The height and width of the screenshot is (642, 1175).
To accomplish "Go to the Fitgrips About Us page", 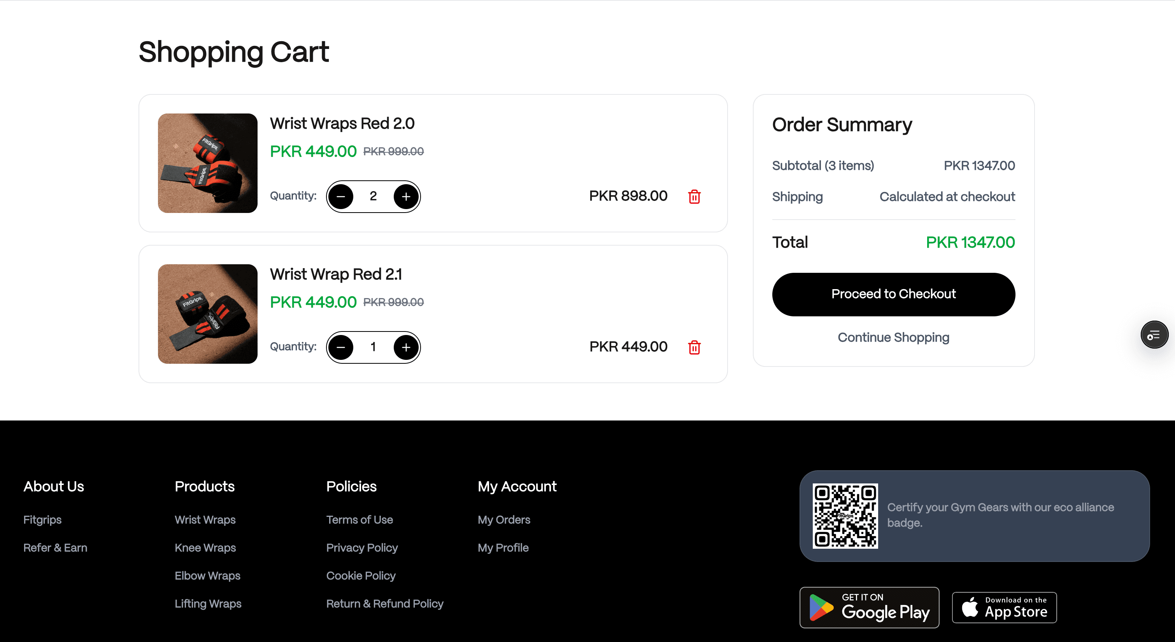I will (x=42, y=520).
